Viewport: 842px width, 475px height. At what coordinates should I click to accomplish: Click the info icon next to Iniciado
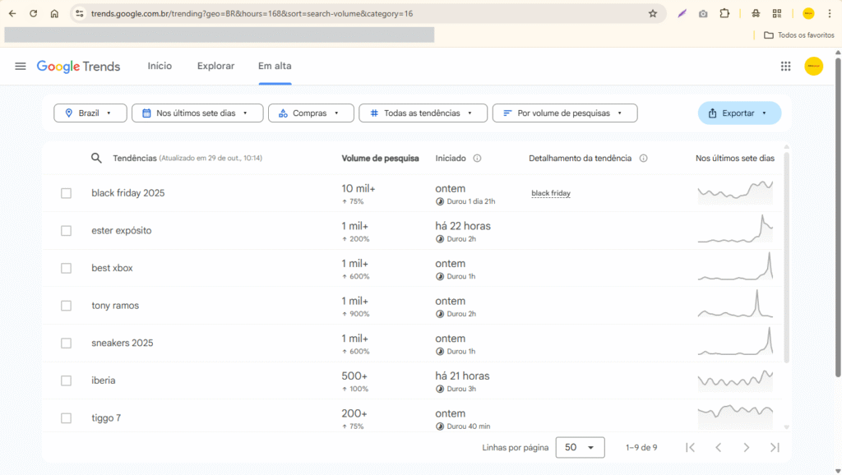pyautogui.click(x=479, y=158)
